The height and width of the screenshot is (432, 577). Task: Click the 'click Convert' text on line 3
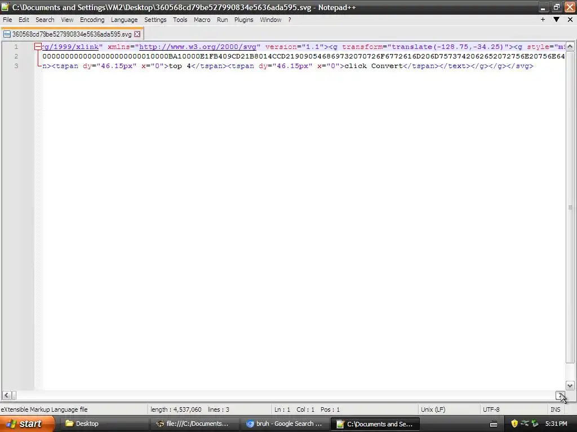click(x=374, y=66)
